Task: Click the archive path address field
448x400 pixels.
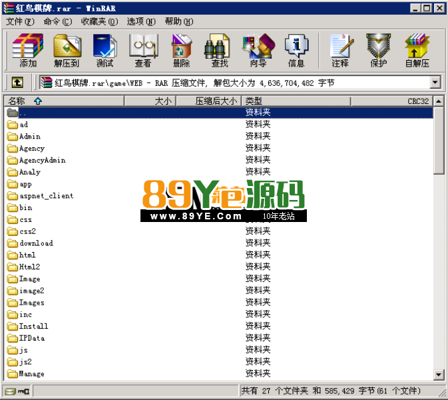Action: [x=234, y=83]
